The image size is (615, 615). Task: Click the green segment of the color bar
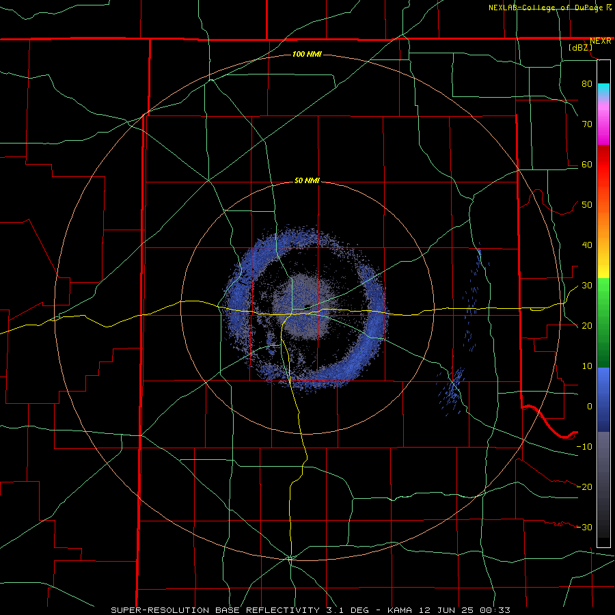(x=603, y=323)
